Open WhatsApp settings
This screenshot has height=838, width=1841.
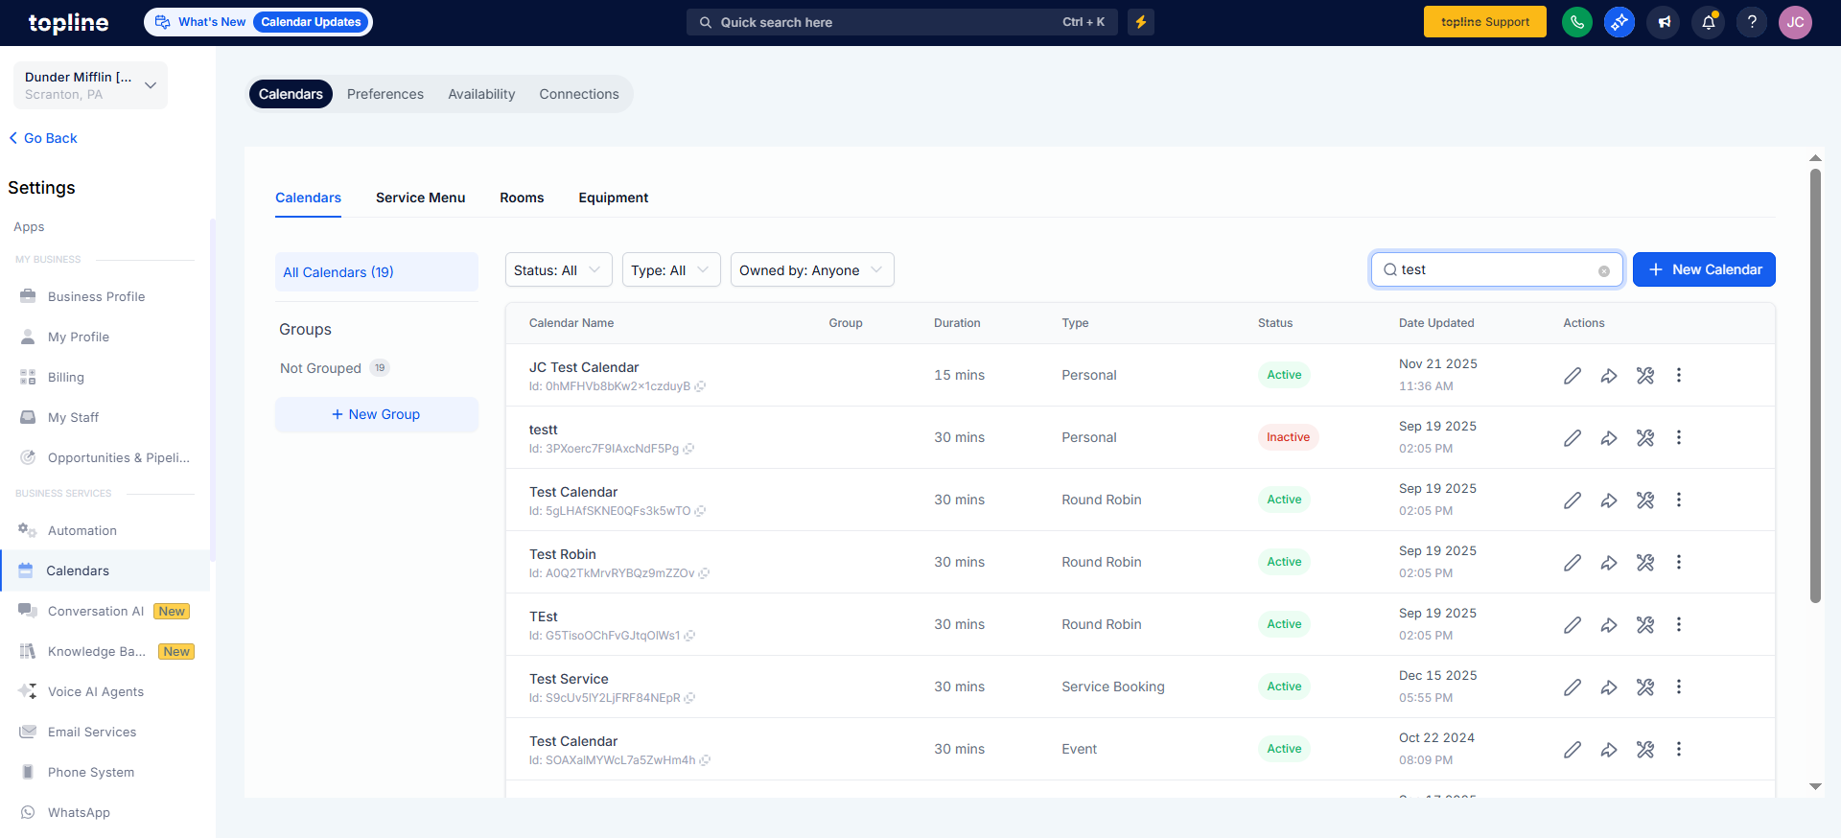[79, 812]
